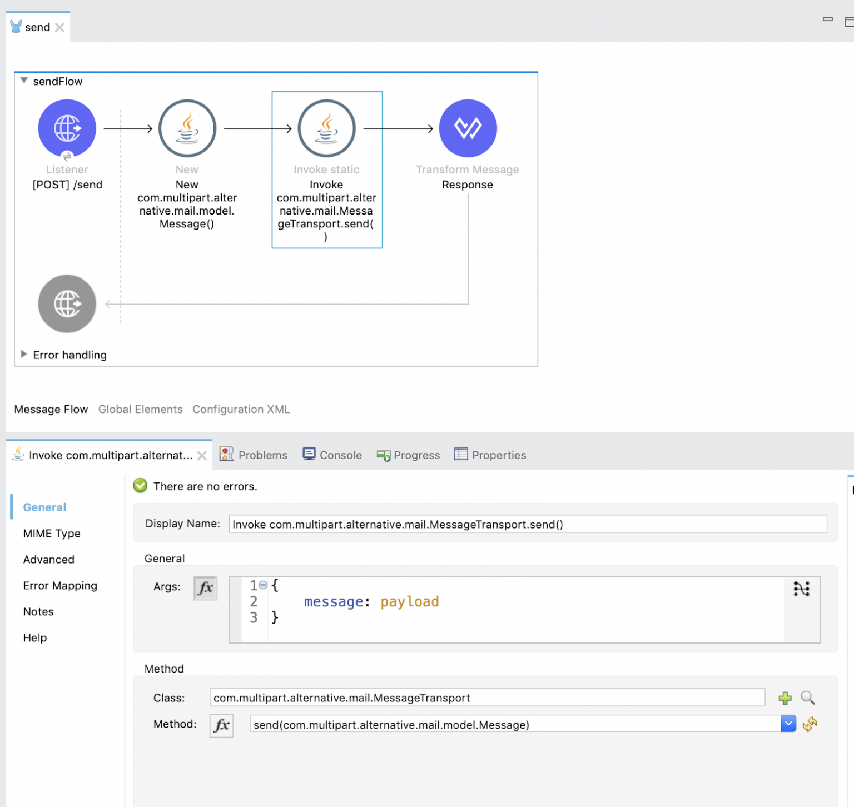Open the Transform Message Response component
The width and height of the screenshot is (854, 807).
[468, 127]
